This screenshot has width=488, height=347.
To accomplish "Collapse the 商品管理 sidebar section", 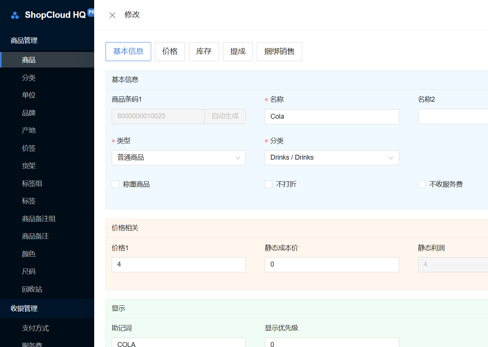I will coord(24,41).
